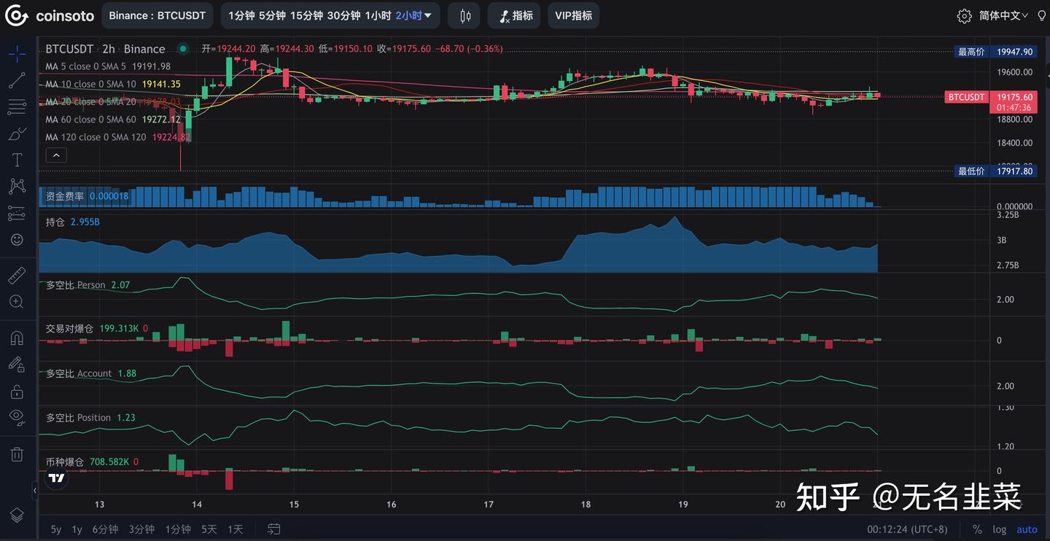This screenshot has height=541, width=1050.
Task: Open the object tree layers panel
Action: 17,514
